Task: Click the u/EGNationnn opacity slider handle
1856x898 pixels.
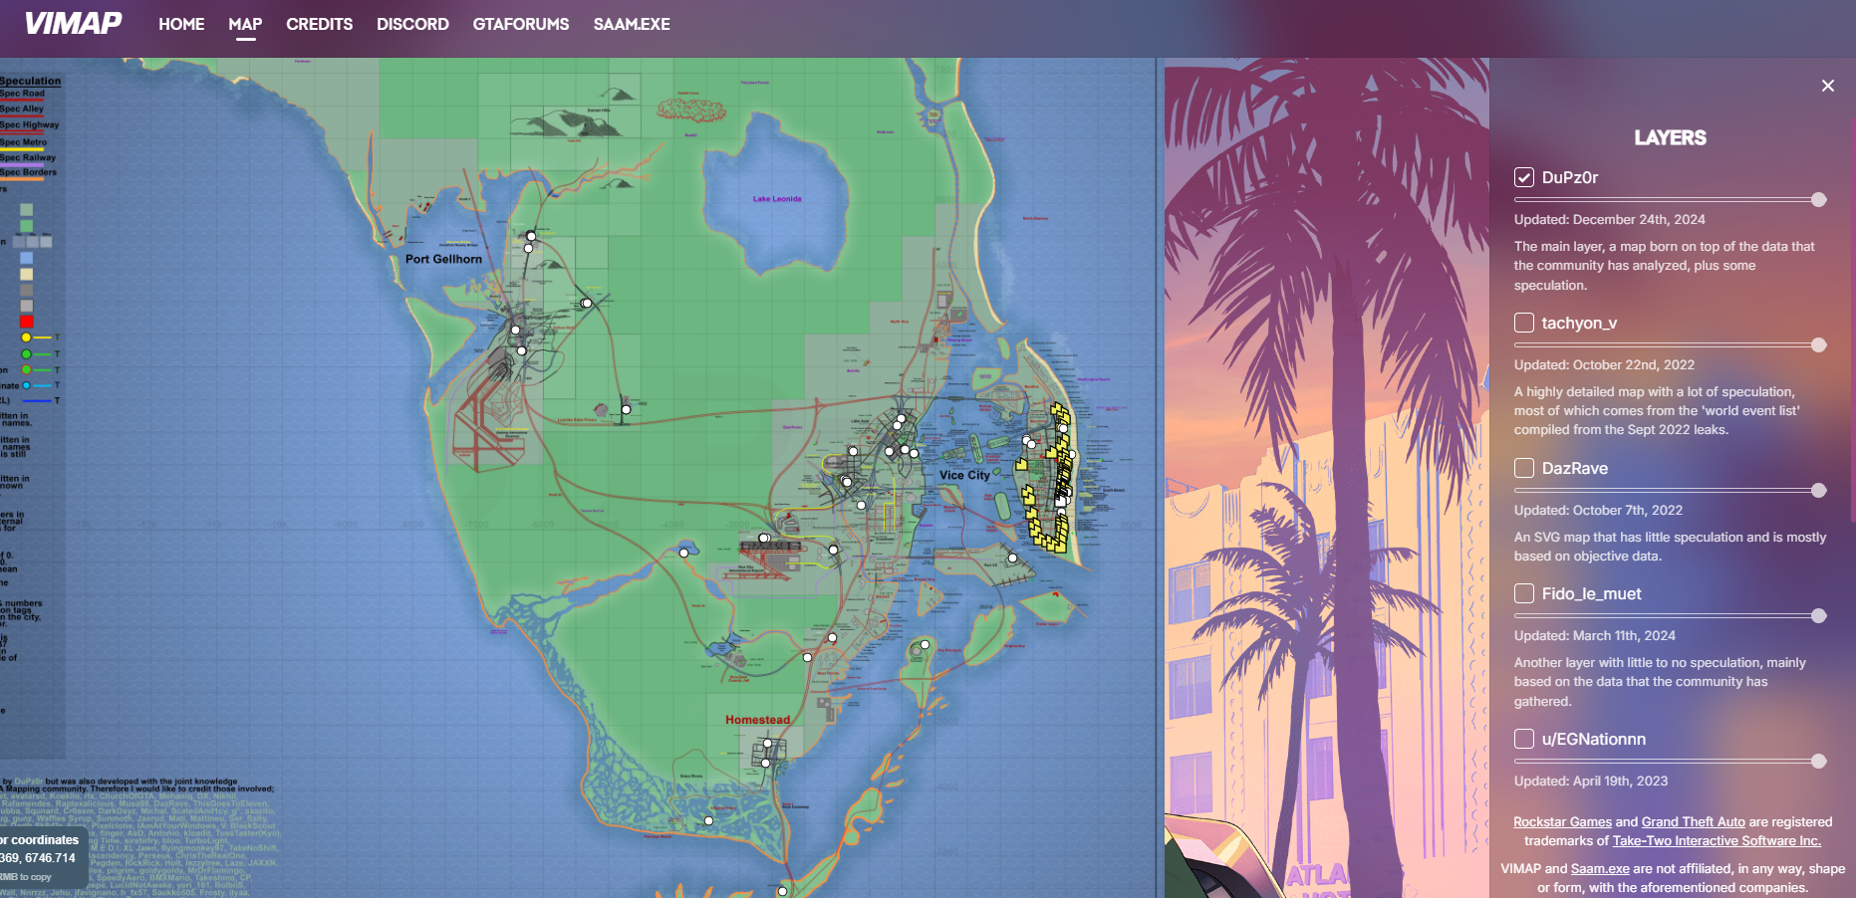Action: coord(1819,762)
